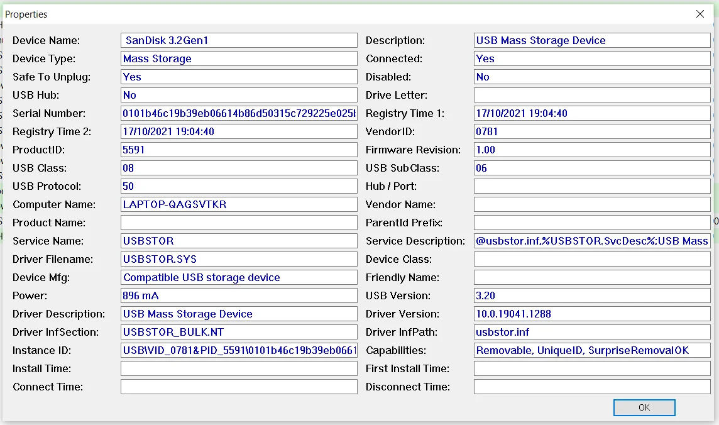Select the Service Name field USBSTOR
Screen dimensions: 719x425
(x=239, y=241)
